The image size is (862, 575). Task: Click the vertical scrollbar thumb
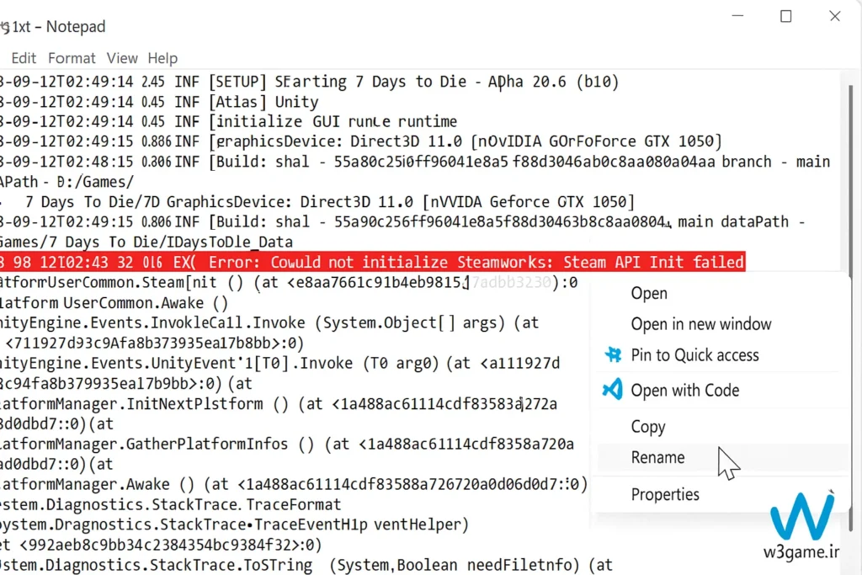(850, 308)
